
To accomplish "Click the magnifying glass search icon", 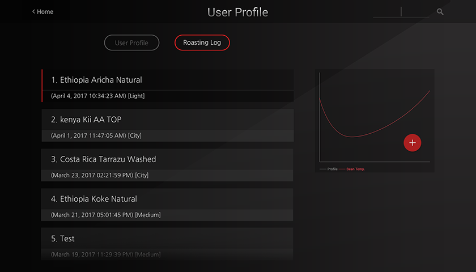I will point(440,12).
